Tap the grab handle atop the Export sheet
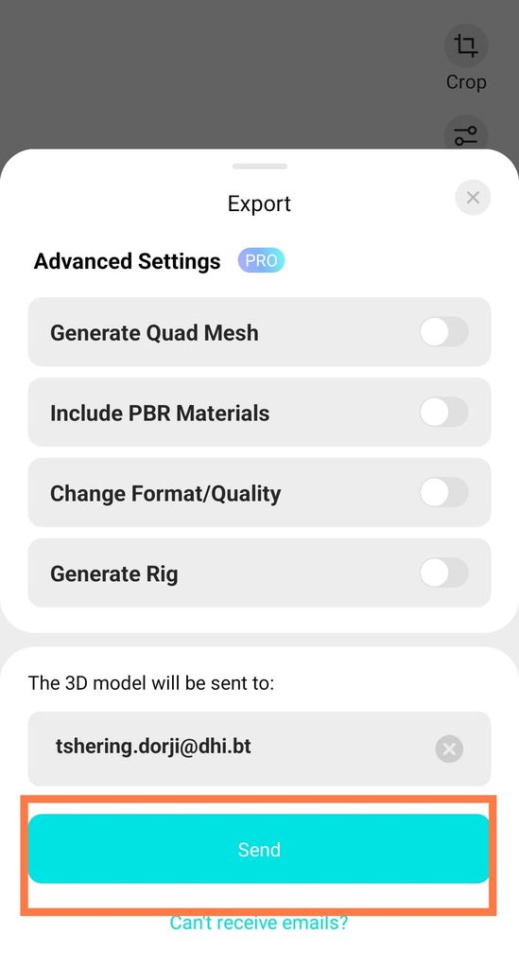519x969 pixels. (x=259, y=167)
